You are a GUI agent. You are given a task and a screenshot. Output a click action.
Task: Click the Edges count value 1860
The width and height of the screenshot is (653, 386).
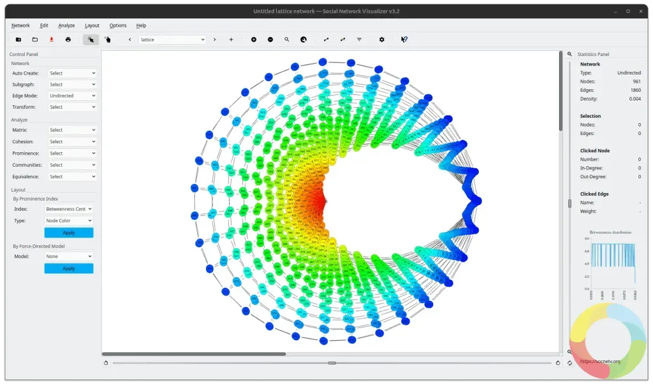636,90
